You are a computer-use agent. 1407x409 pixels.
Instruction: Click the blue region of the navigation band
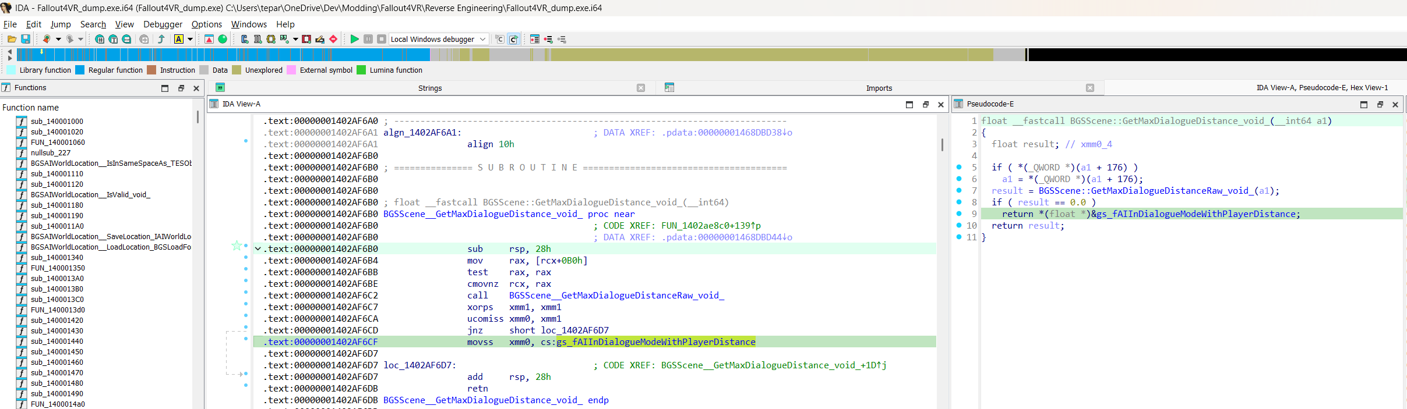[x=224, y=55]
